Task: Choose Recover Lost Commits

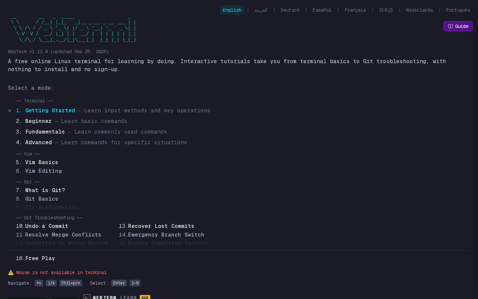Action: pyautogui.click(x=156, y=226)
